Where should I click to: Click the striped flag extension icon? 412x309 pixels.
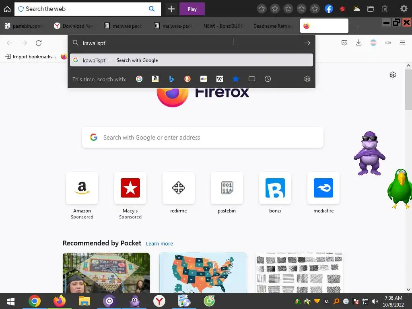(x=373, y=43)
